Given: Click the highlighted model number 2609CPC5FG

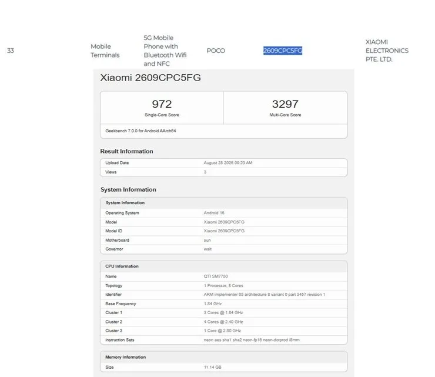Looking at the screenshot, I should (x=283, y=51).
